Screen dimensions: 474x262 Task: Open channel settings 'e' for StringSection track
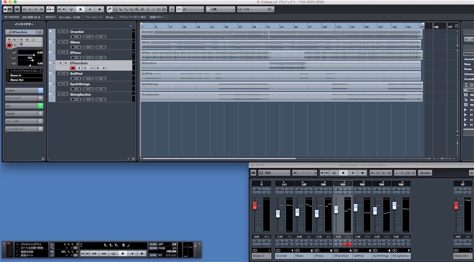point(85,100)
